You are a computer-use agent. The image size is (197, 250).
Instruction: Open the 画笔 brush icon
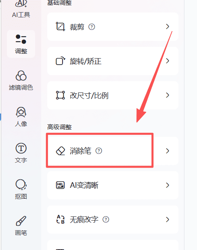tap(21, 226)
